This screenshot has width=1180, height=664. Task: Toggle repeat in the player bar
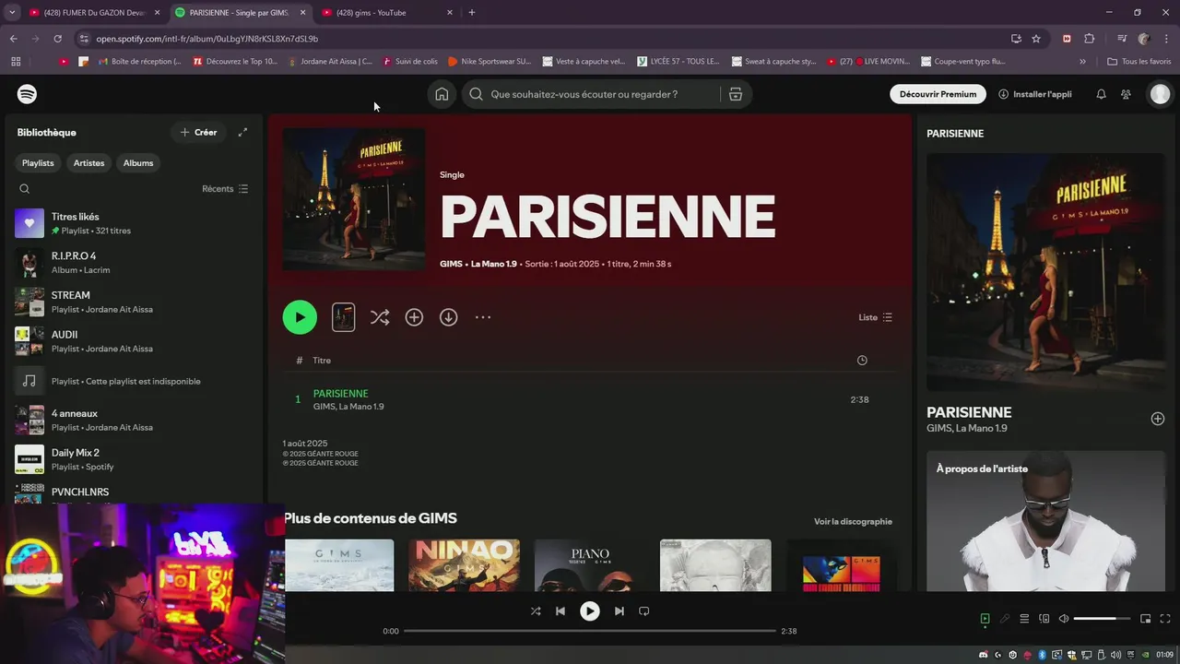[x=644, y=611]
